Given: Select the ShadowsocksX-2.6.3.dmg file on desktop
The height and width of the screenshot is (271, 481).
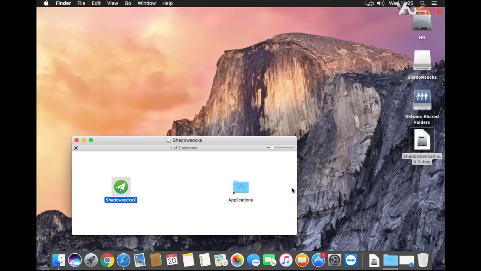Looking at the screenshot, I should (x=422, y=140).
